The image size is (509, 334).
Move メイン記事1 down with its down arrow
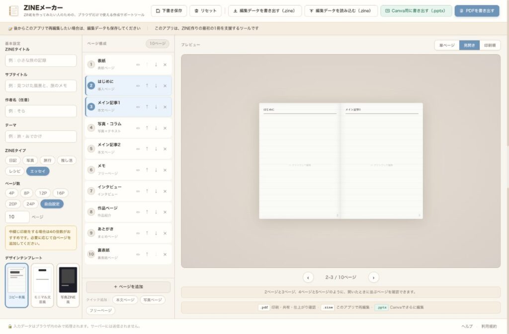[156, 107]
